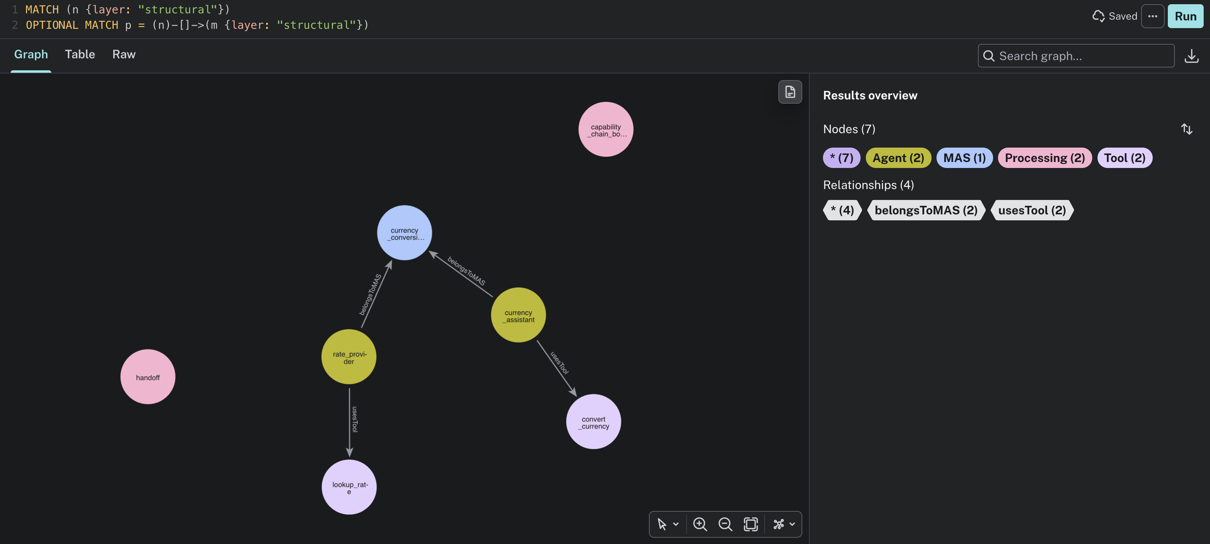This screenshot has width=1210, height=544.
Task: Open the three-dot more options menu
Action: click(1152, 16)
